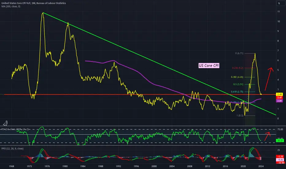Click the 2008 label on the time axis
Screen dimensions: 286x169
coord(190,166)
